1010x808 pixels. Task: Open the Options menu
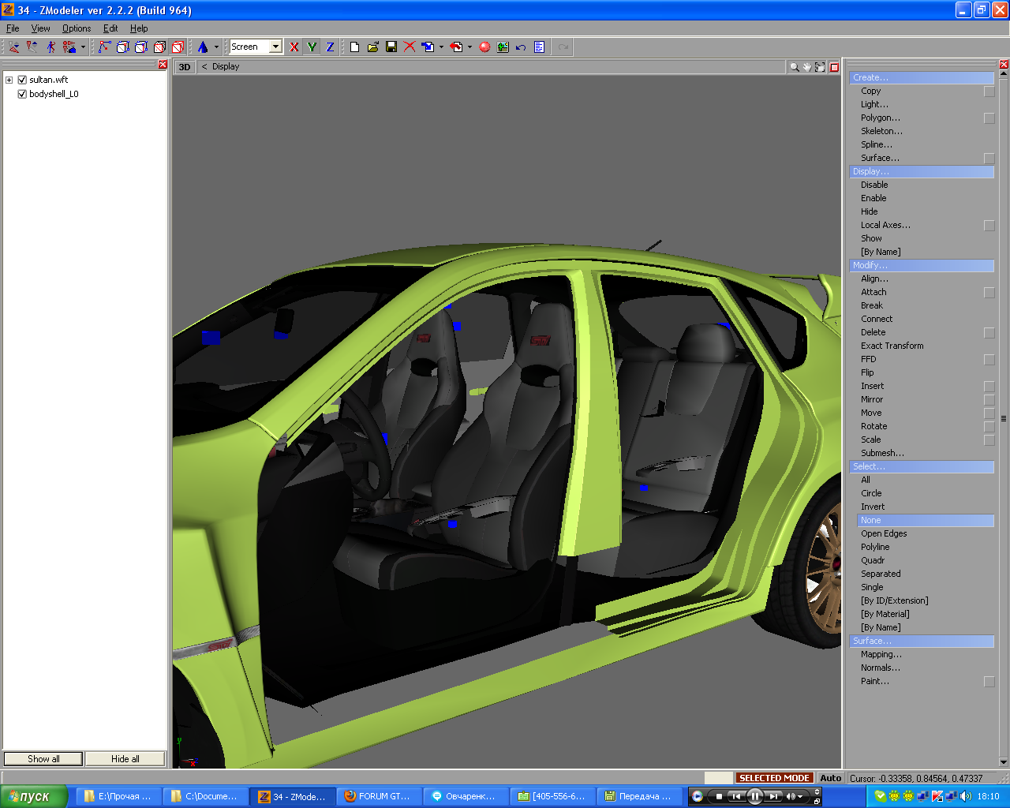pos(77,28)
